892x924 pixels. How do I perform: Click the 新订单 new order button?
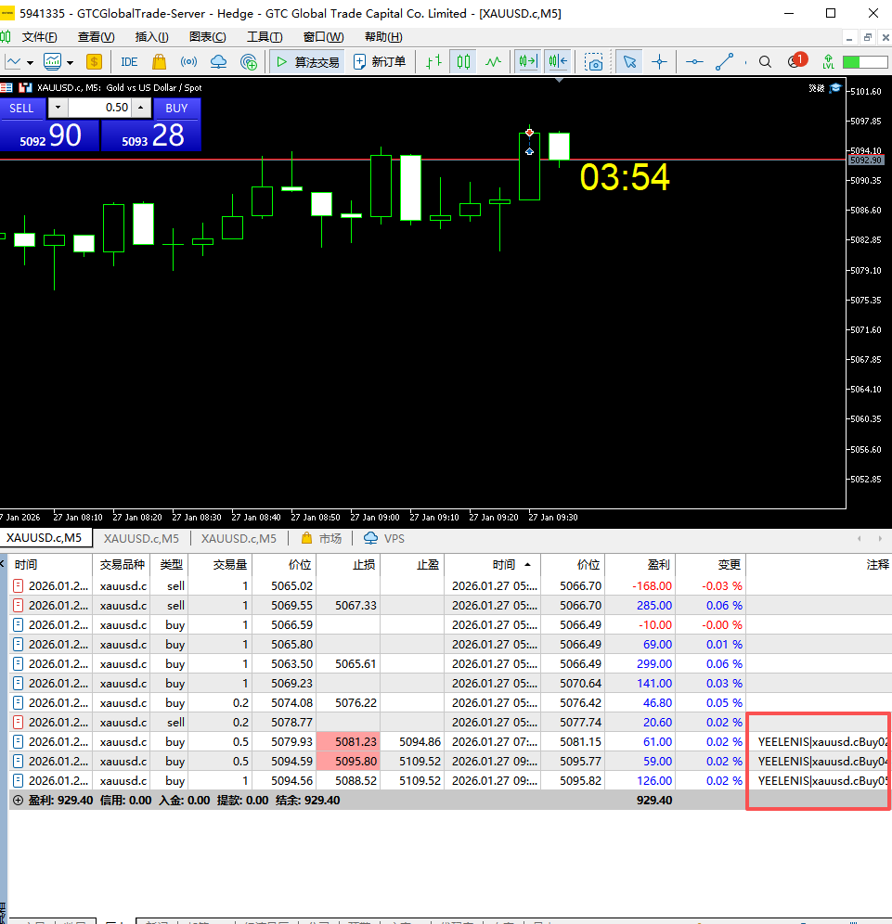click(x=380, y=62)
